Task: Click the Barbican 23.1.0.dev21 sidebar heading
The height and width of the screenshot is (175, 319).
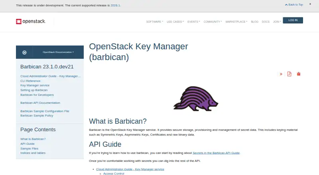Action: point(47,66)
